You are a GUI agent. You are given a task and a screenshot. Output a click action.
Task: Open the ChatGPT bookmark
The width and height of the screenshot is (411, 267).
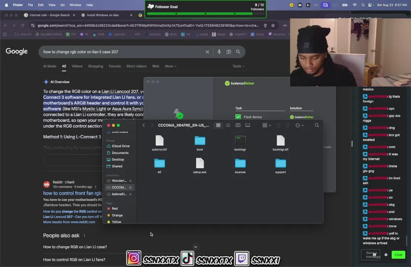pos(238,34)
